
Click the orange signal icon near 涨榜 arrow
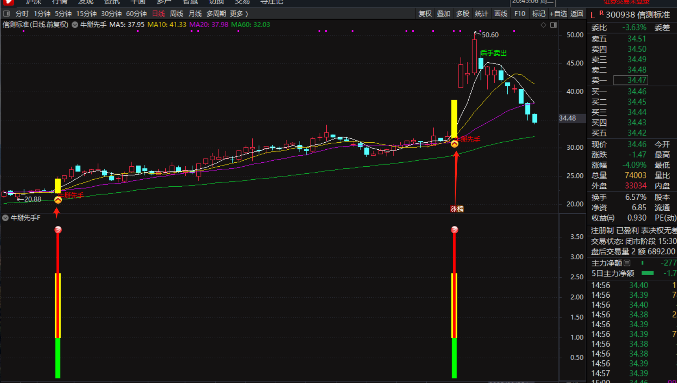pyautogui.click(x=454, y=144)
